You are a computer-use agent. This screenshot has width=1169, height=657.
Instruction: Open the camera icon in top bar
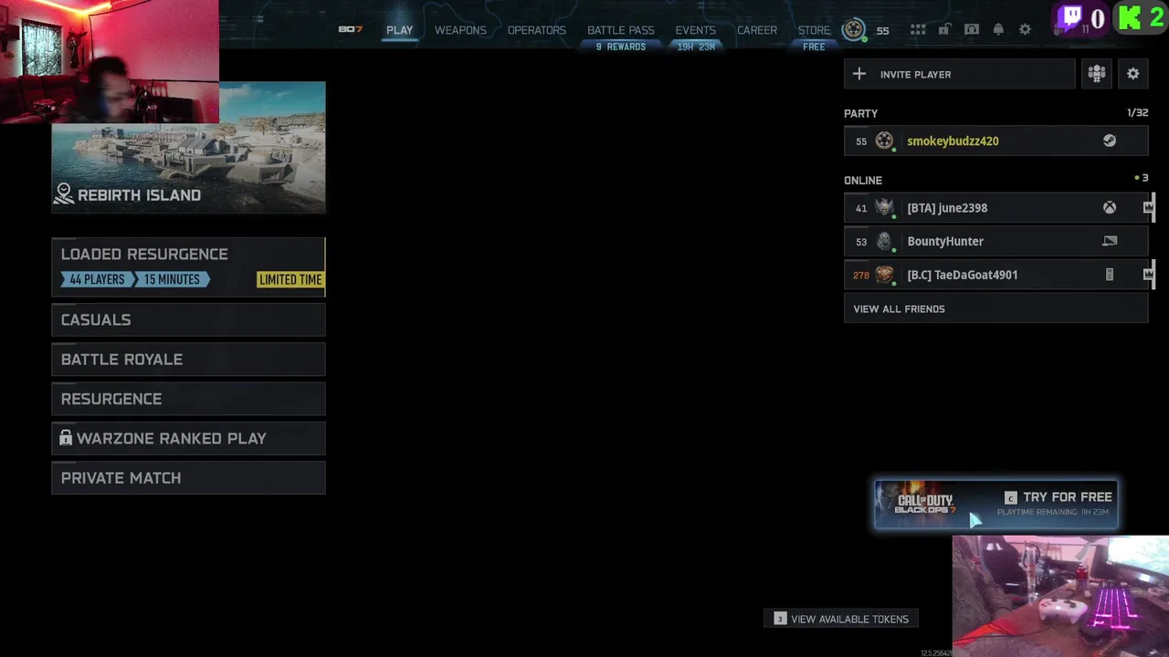click(972, 30)
